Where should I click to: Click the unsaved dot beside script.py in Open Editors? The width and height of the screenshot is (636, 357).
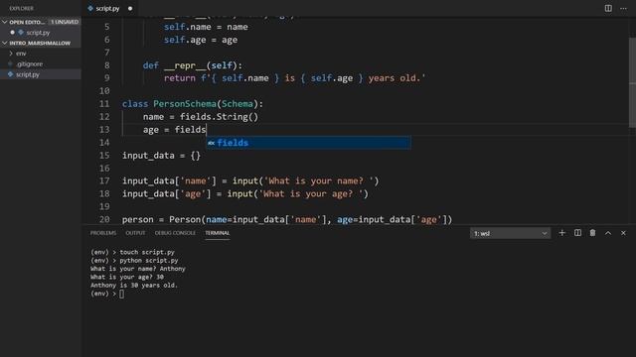pos(13,33)
